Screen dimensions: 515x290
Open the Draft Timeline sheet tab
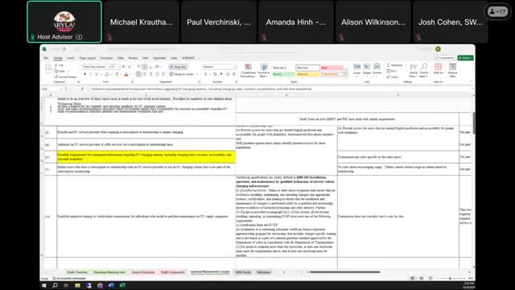pyautogui.click(x=77, y=272)
